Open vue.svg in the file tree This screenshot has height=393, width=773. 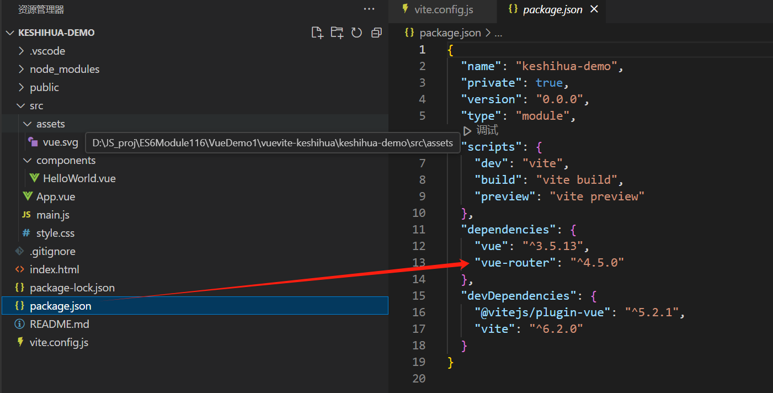click(x=60, y=142)
